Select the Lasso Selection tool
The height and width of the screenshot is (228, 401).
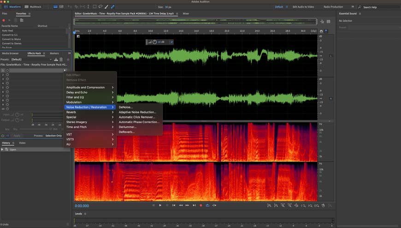coord(100,6)
